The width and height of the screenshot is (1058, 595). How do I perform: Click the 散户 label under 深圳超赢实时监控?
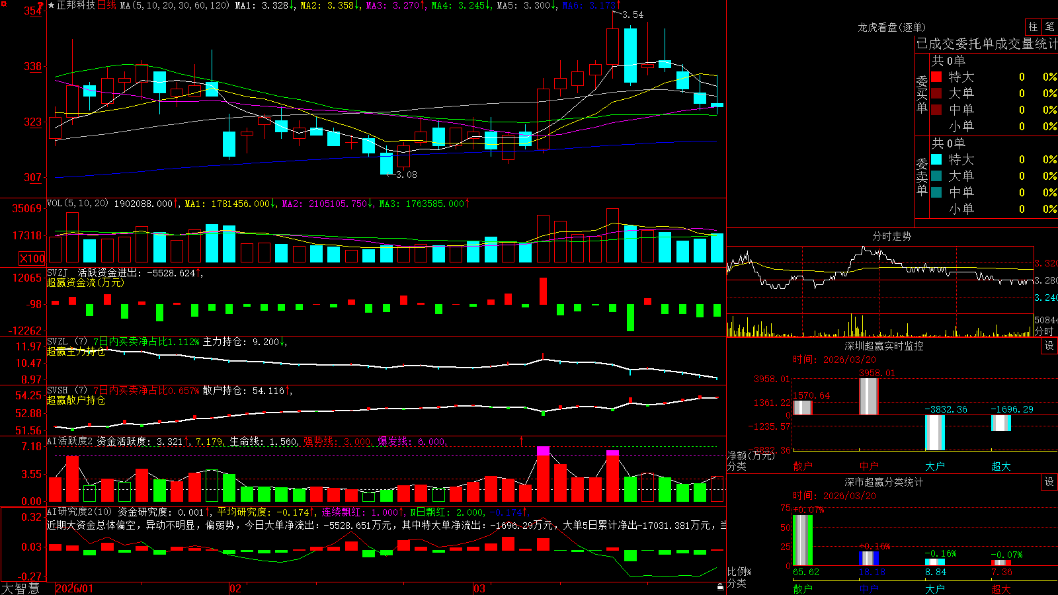coord(803,466)
